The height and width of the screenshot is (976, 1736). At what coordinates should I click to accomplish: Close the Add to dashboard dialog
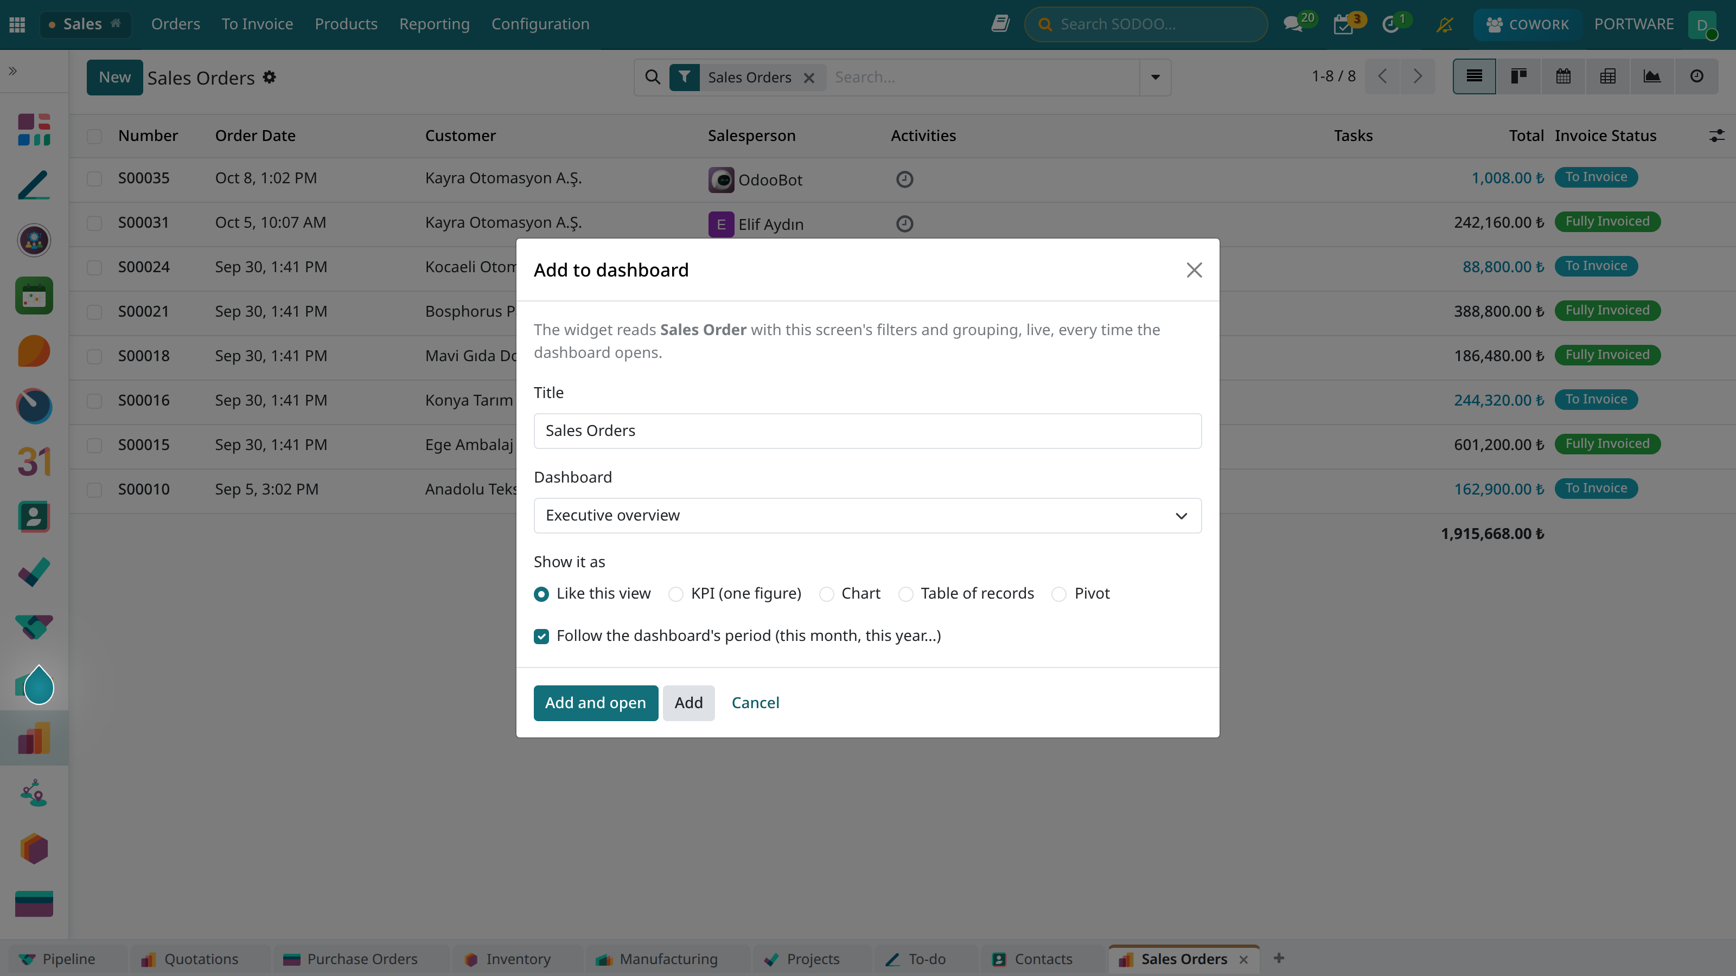pos(1194,270)
